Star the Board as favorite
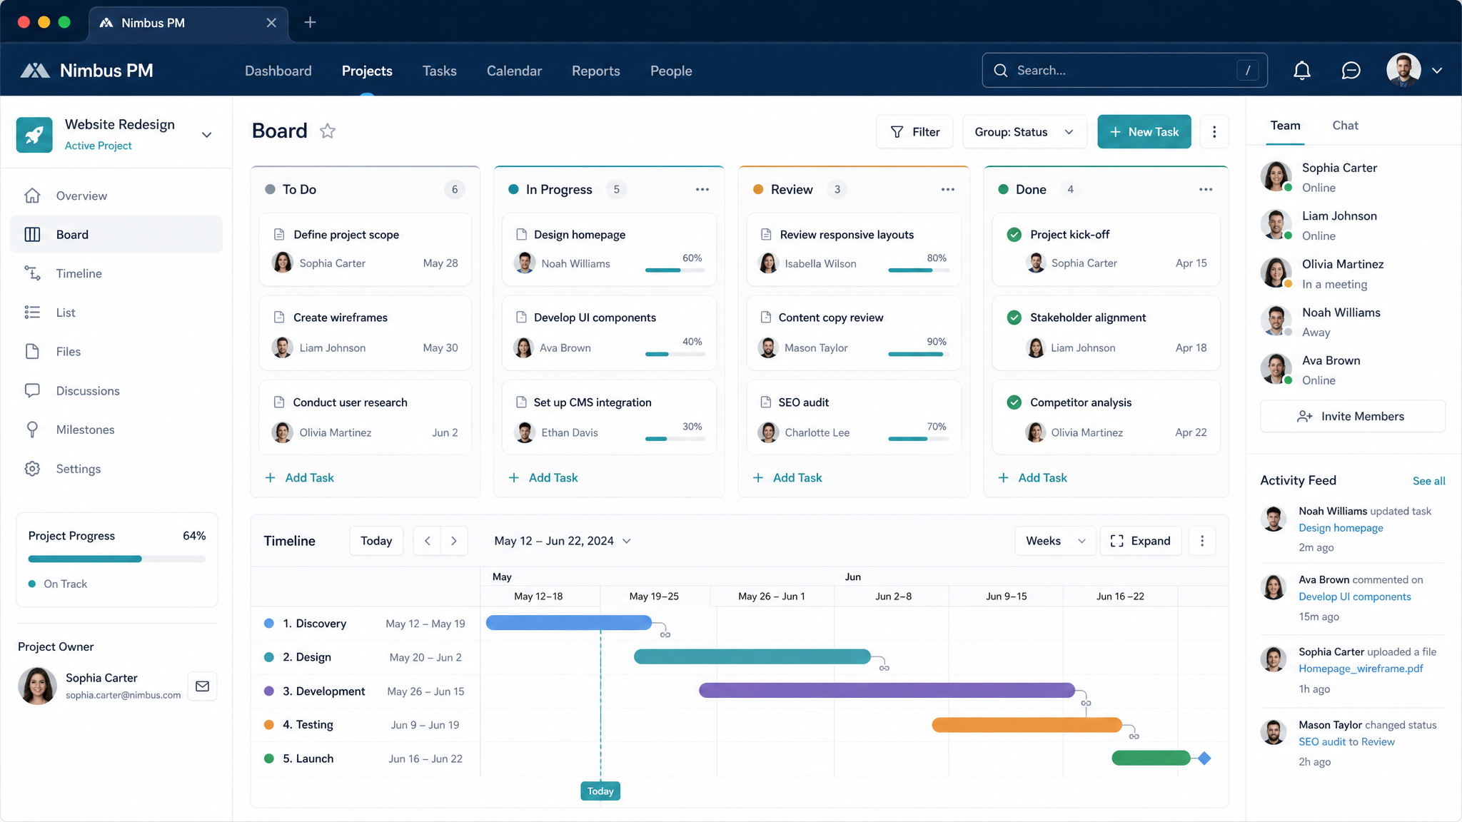This screenshot has width=1462, height=822. click(x=328, y=131)
